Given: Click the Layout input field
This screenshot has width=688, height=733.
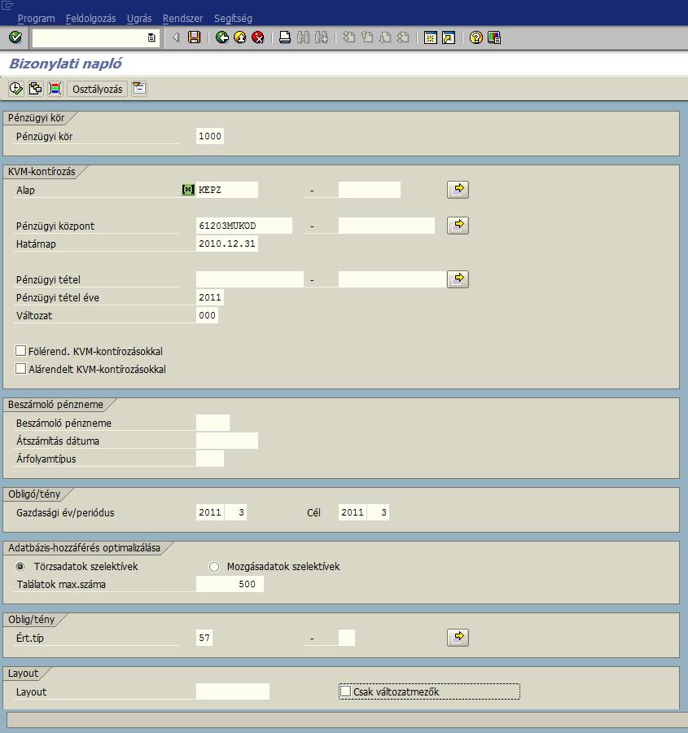Looking at the screenshot, I should [233, 691].
